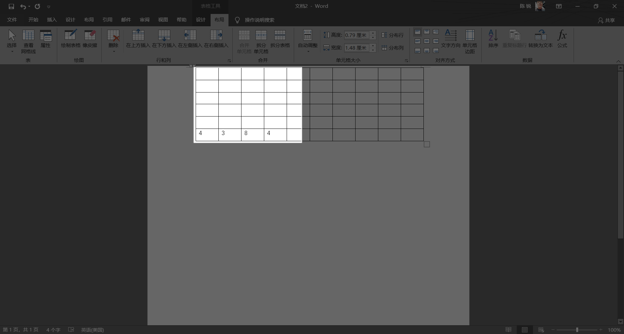
Task: Open Formula (公式) dialog
Action: [562, 39]
